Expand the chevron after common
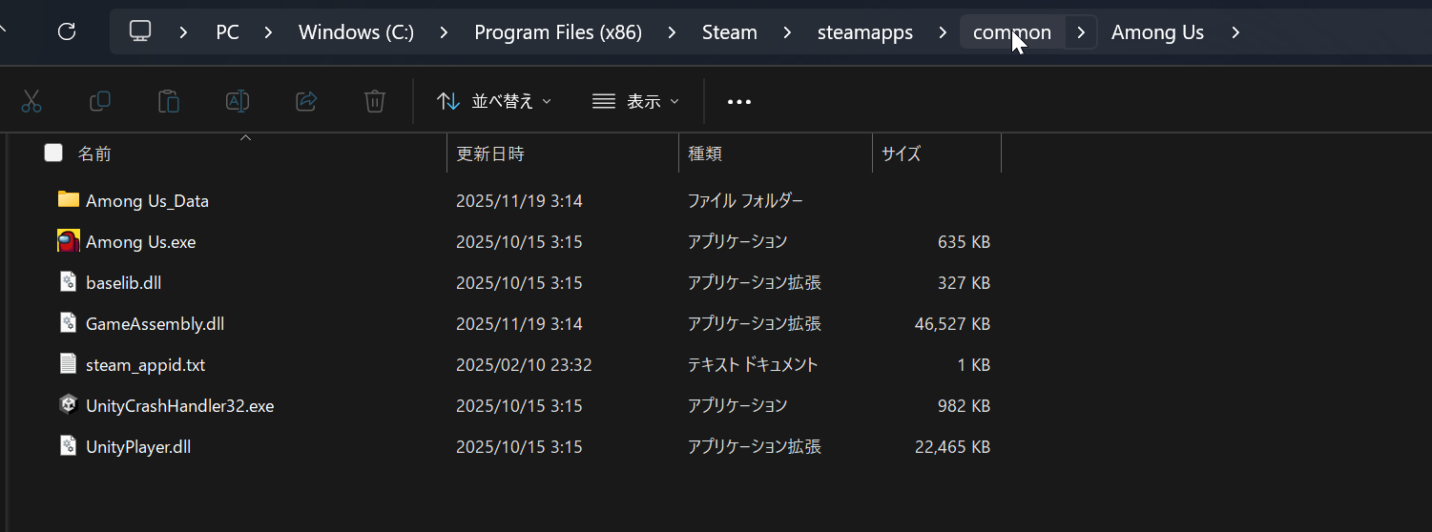The width and height of the screenshot is (1432, 532). click(1081, 32)
